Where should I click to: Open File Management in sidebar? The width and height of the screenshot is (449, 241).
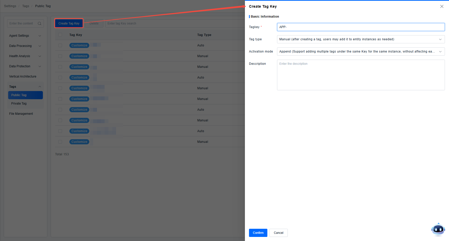(x=21, y=114)
